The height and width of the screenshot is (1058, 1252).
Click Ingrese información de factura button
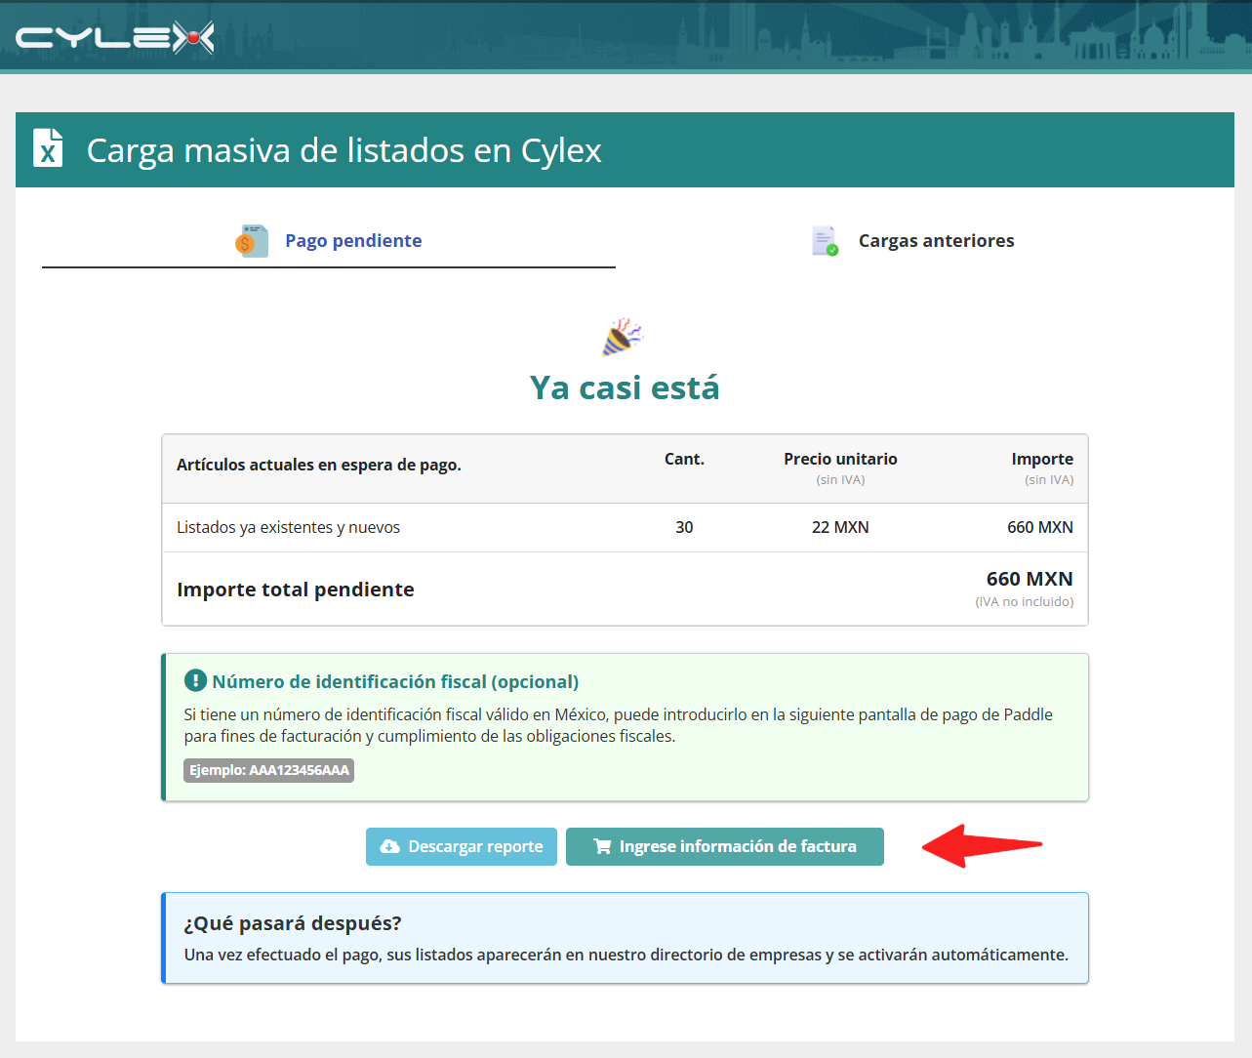(x=725, y=846)
